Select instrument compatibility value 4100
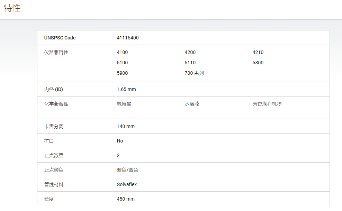Viewport: 342px width, 211px height. (122, 52)
